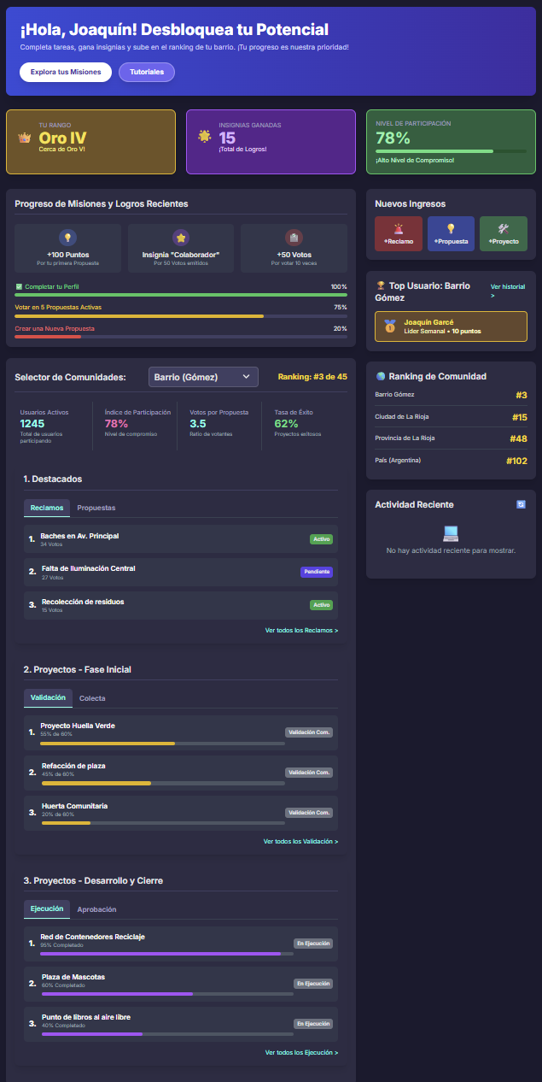This screenshot has width=542, height=1082.
Task: Click the Crear una Nueva Propuesta progress bar
Action: (181, 337)
